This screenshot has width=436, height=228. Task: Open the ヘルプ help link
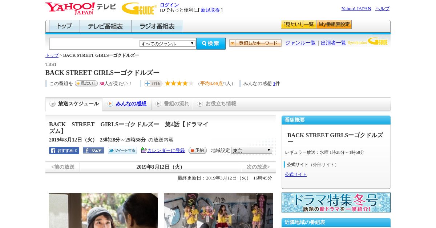(382, 9)
